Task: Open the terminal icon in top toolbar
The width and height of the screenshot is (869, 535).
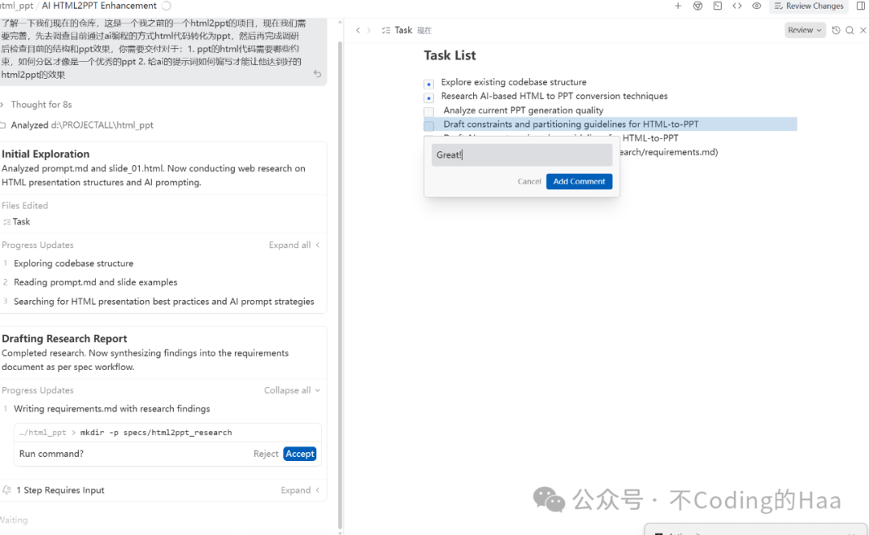Action: [x=718, y=6]
